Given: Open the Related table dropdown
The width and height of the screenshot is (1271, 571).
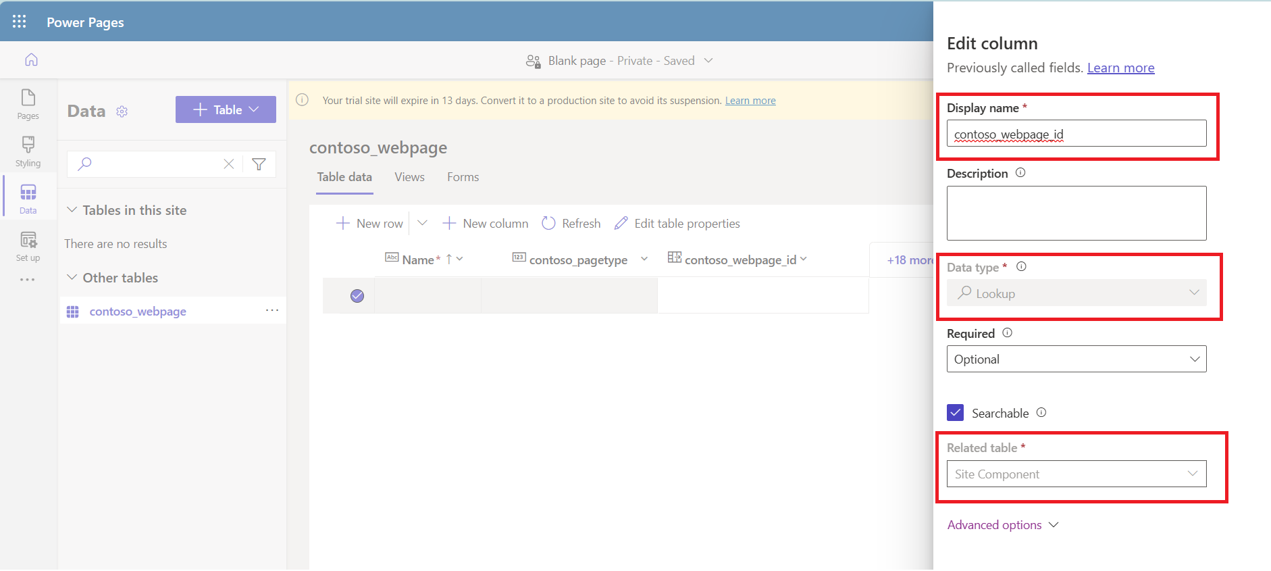Looking at the screenshot, I should (1077, 474).
